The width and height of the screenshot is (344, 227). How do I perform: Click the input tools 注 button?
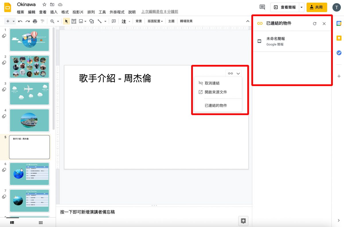124,21
